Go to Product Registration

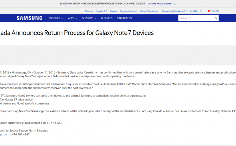point(149,11)
